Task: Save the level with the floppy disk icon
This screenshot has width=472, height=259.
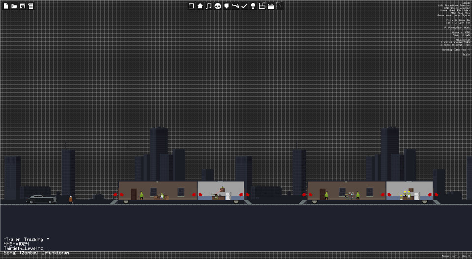Action: 23,6
